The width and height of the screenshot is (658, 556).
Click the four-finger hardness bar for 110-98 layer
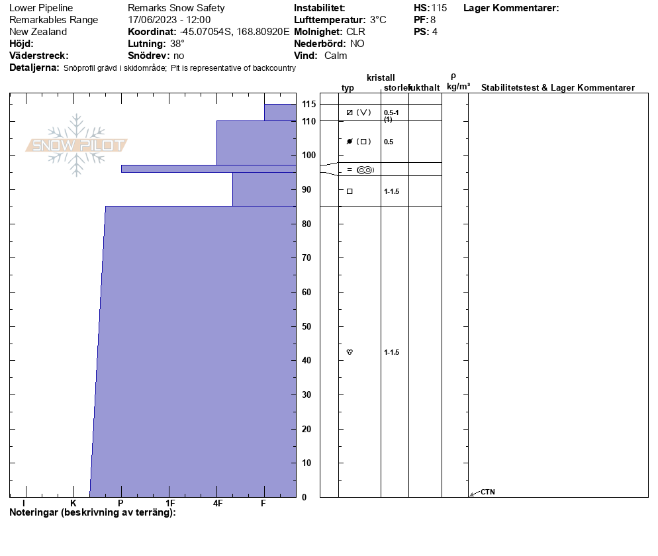pos(256,143)
